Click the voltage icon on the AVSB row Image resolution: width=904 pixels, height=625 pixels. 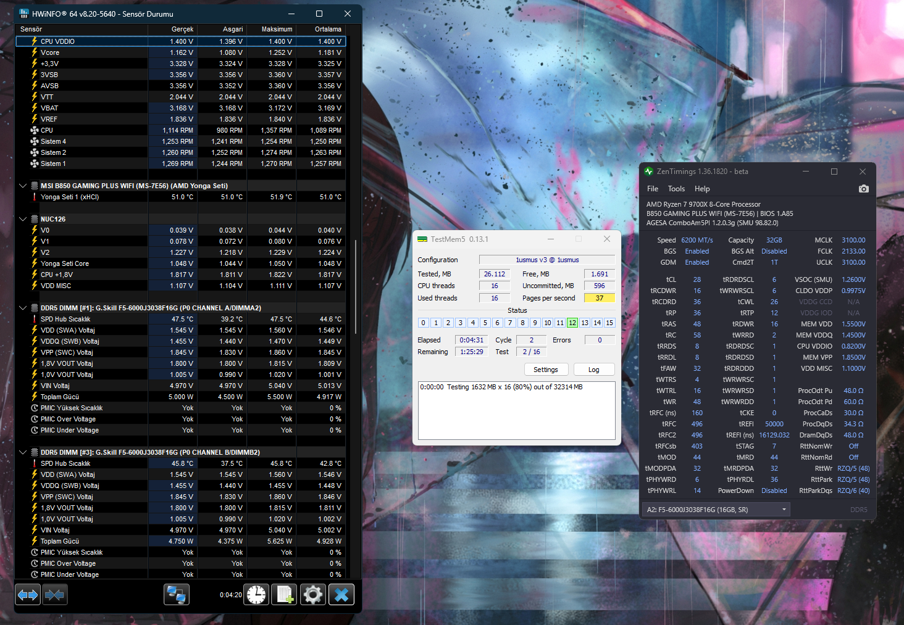coord(35,86)
